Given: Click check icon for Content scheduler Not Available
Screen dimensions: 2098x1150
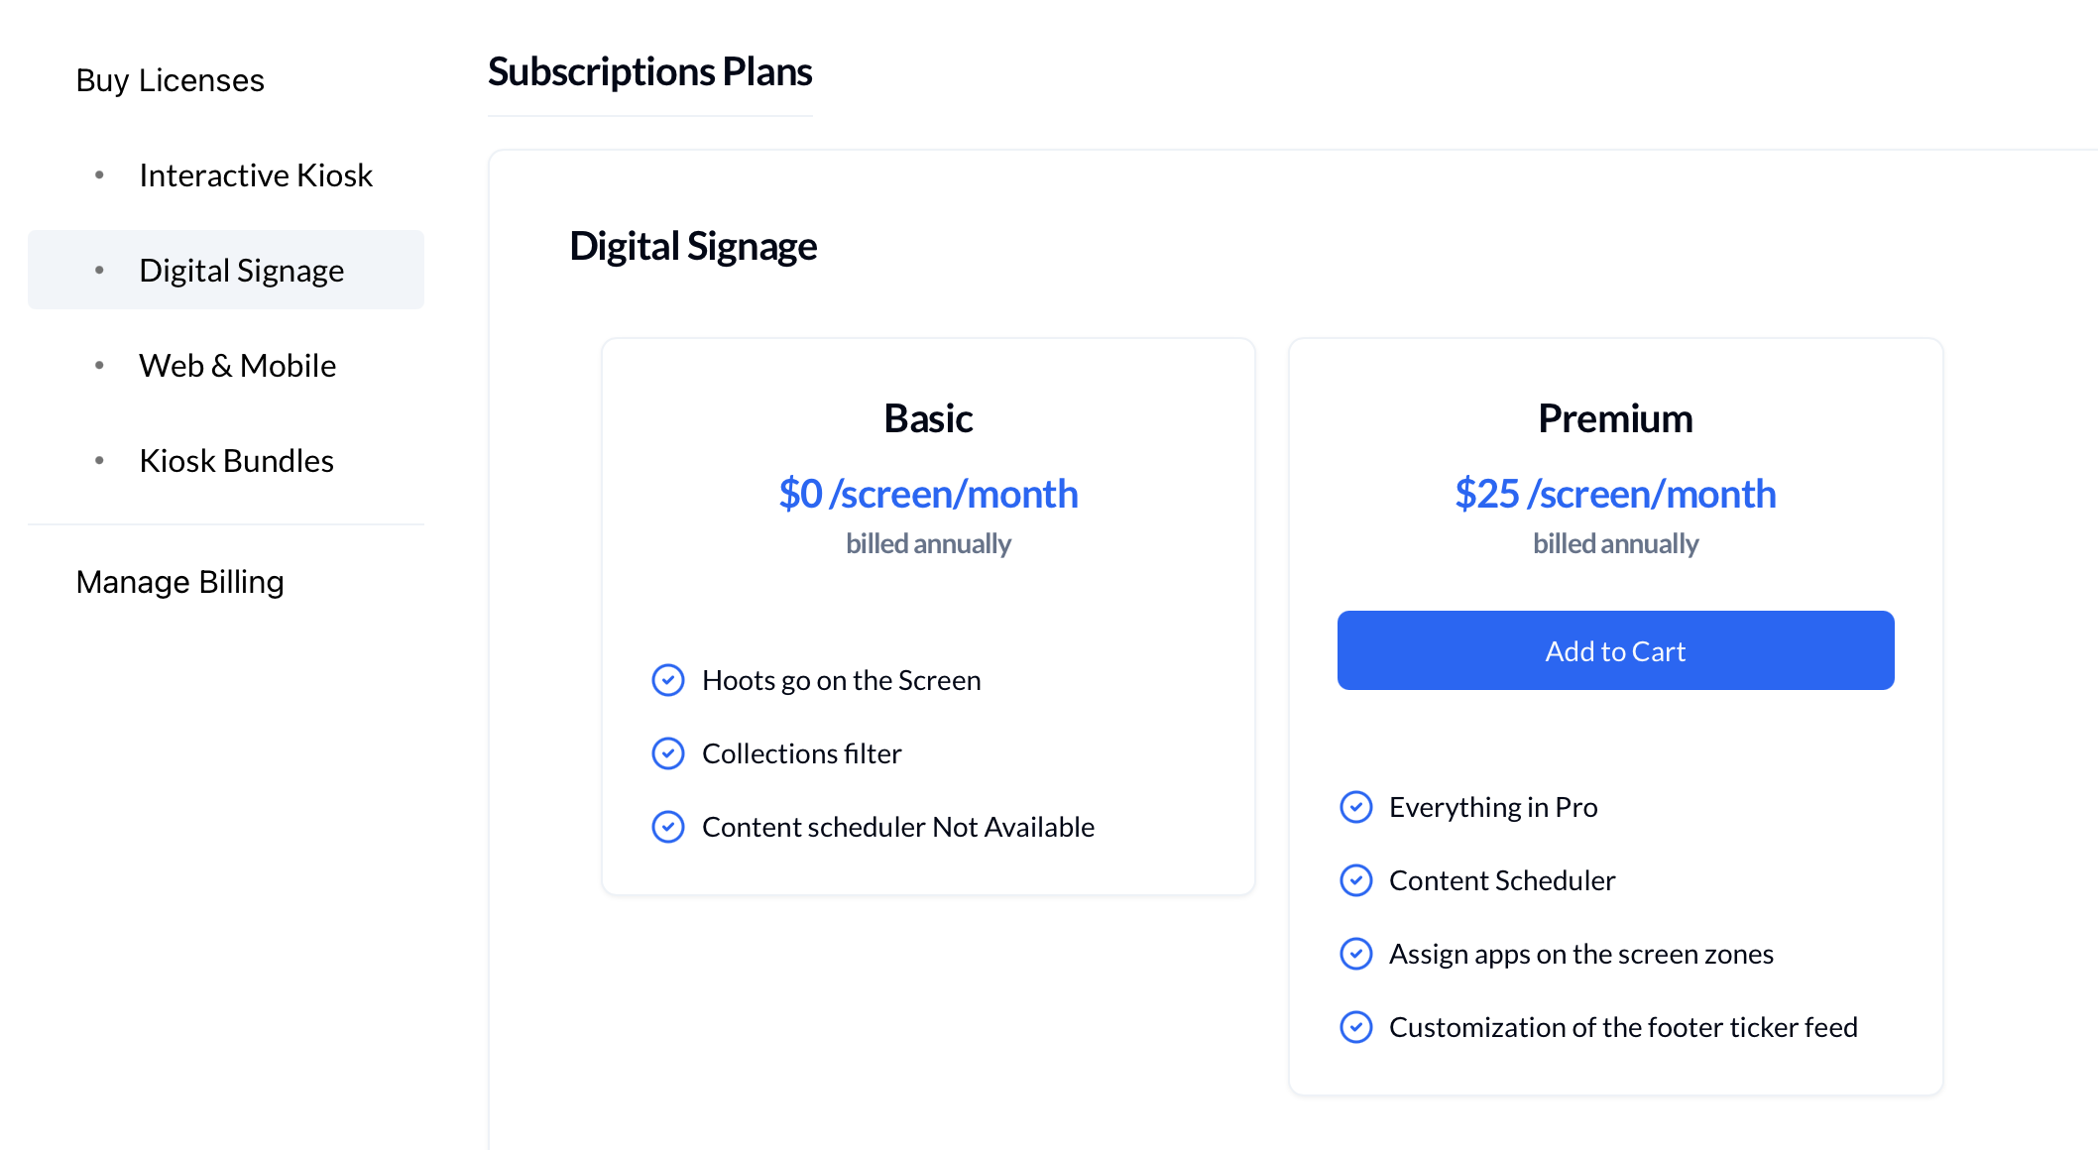Looking at the screenshot, I should [x=668, y=827].
